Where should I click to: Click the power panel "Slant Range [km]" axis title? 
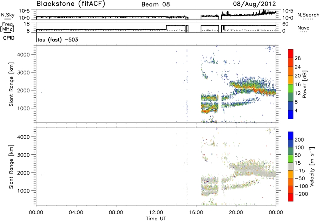pyautogui.click(x=11, y=84)
